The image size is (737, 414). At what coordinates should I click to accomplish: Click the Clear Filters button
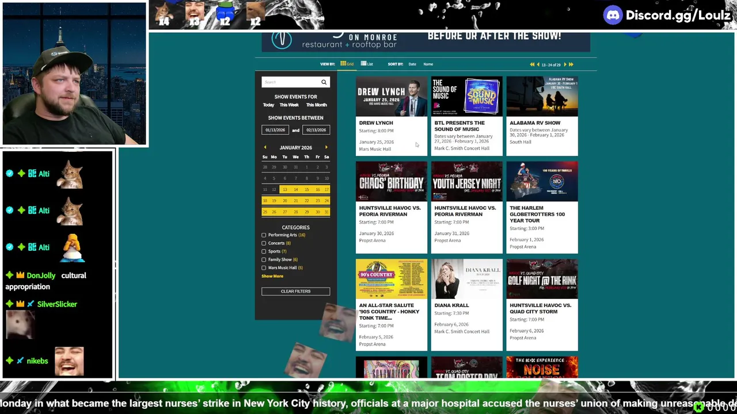tap(295, 292)
